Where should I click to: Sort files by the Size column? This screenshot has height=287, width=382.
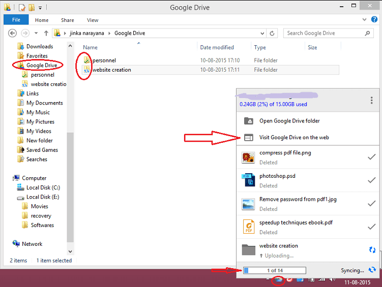point(312,47)
